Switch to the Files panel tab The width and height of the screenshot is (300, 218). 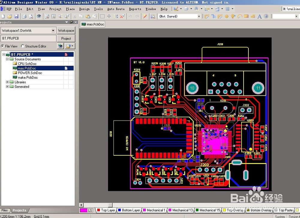tap(4, 210)
